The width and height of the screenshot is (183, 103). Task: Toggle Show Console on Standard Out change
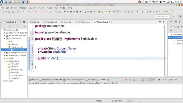tap(150, 80)
